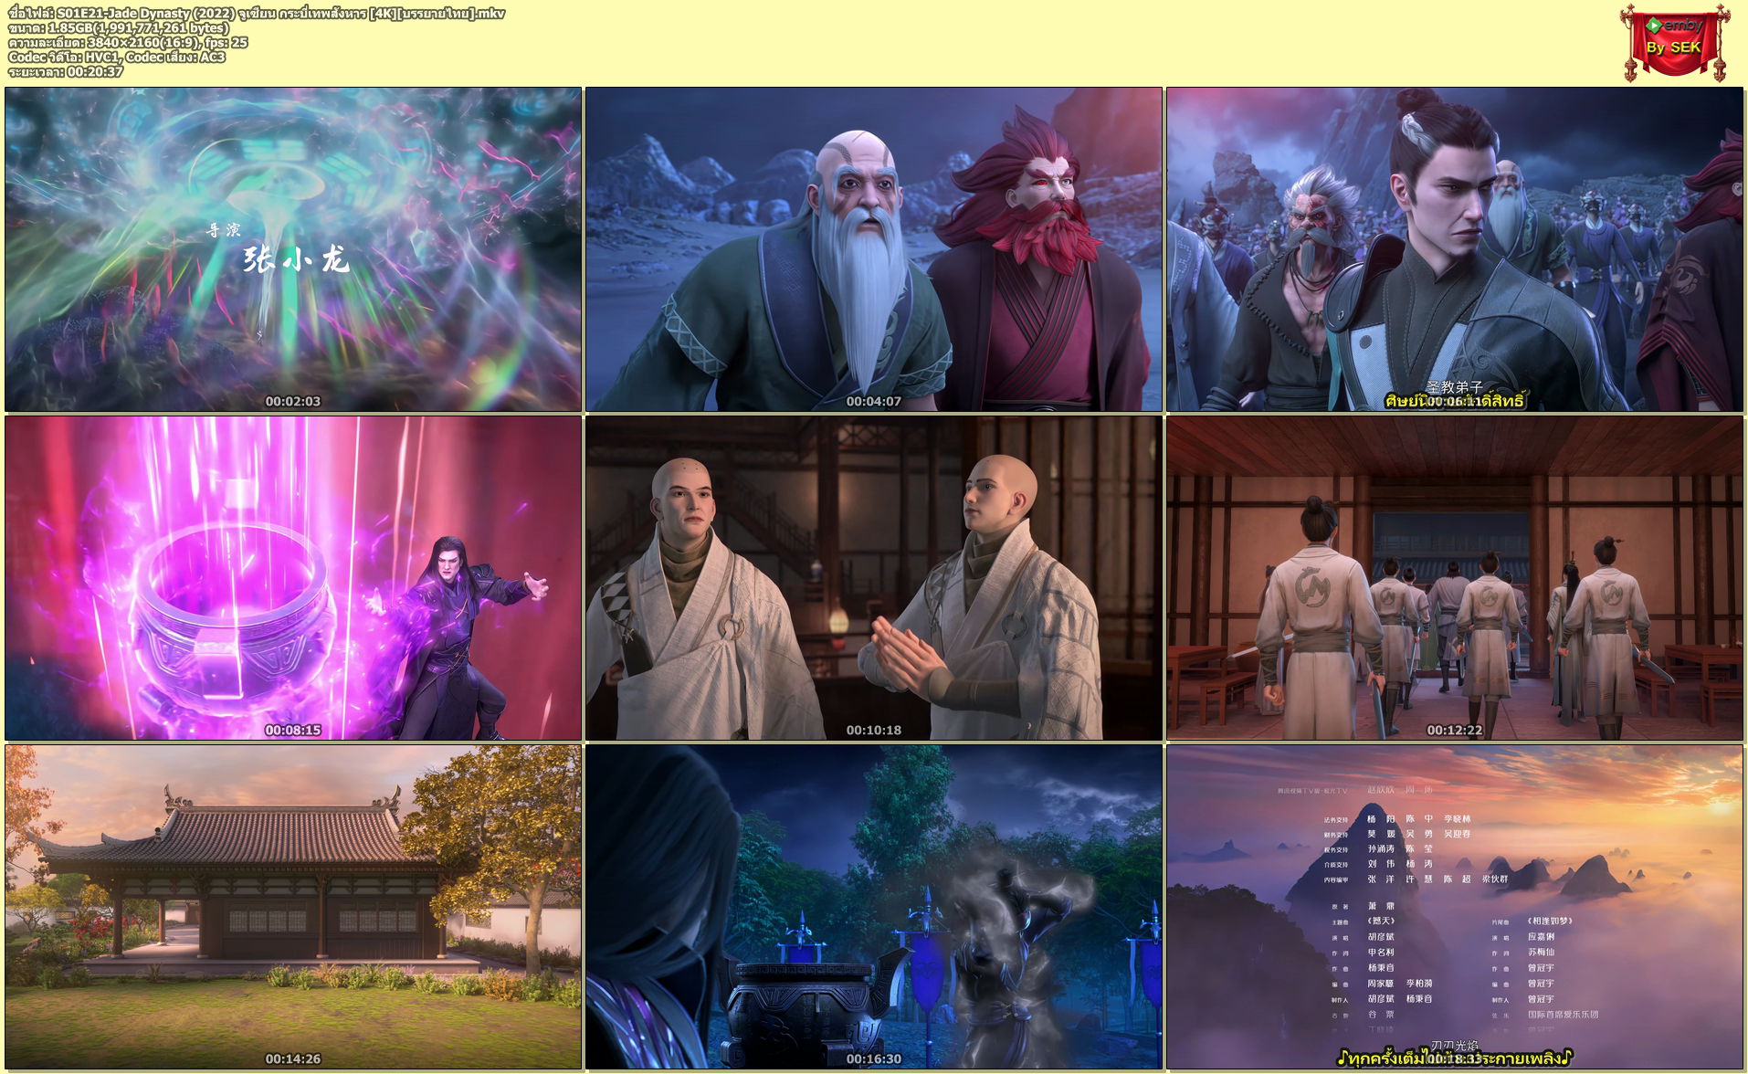Click the Chinese name 张小龙 in first thumbnail

(297, 261)
